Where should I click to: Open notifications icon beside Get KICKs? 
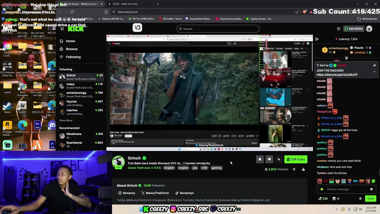coord(339,29)
